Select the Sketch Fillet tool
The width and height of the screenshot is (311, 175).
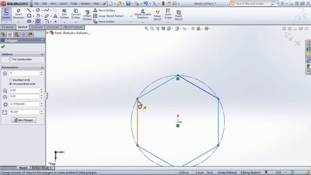pos(47,21)
